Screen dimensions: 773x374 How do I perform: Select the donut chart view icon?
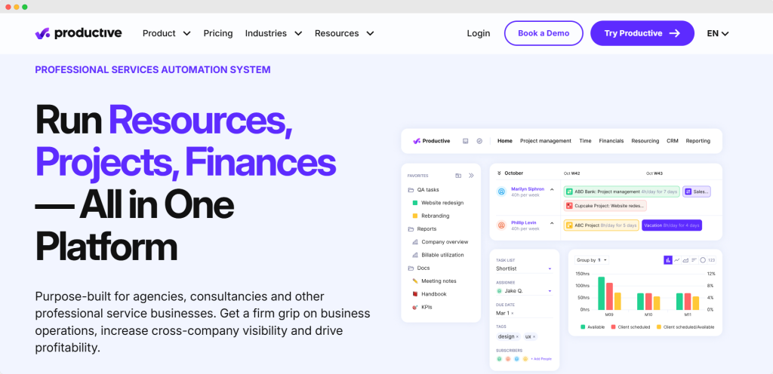click(x=703, y=260)
